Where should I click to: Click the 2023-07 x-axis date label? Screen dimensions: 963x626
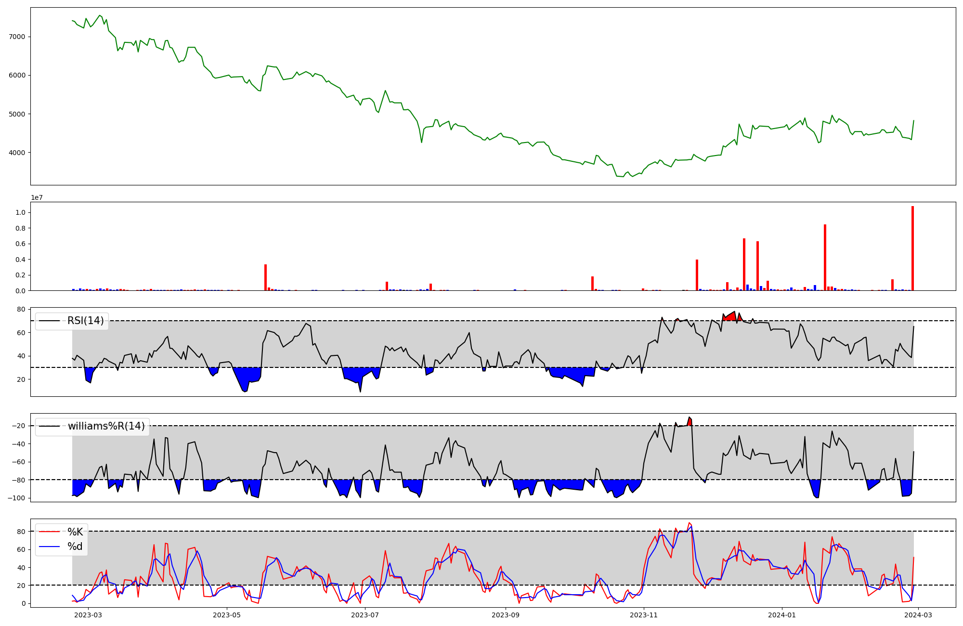tap(365, 615)
